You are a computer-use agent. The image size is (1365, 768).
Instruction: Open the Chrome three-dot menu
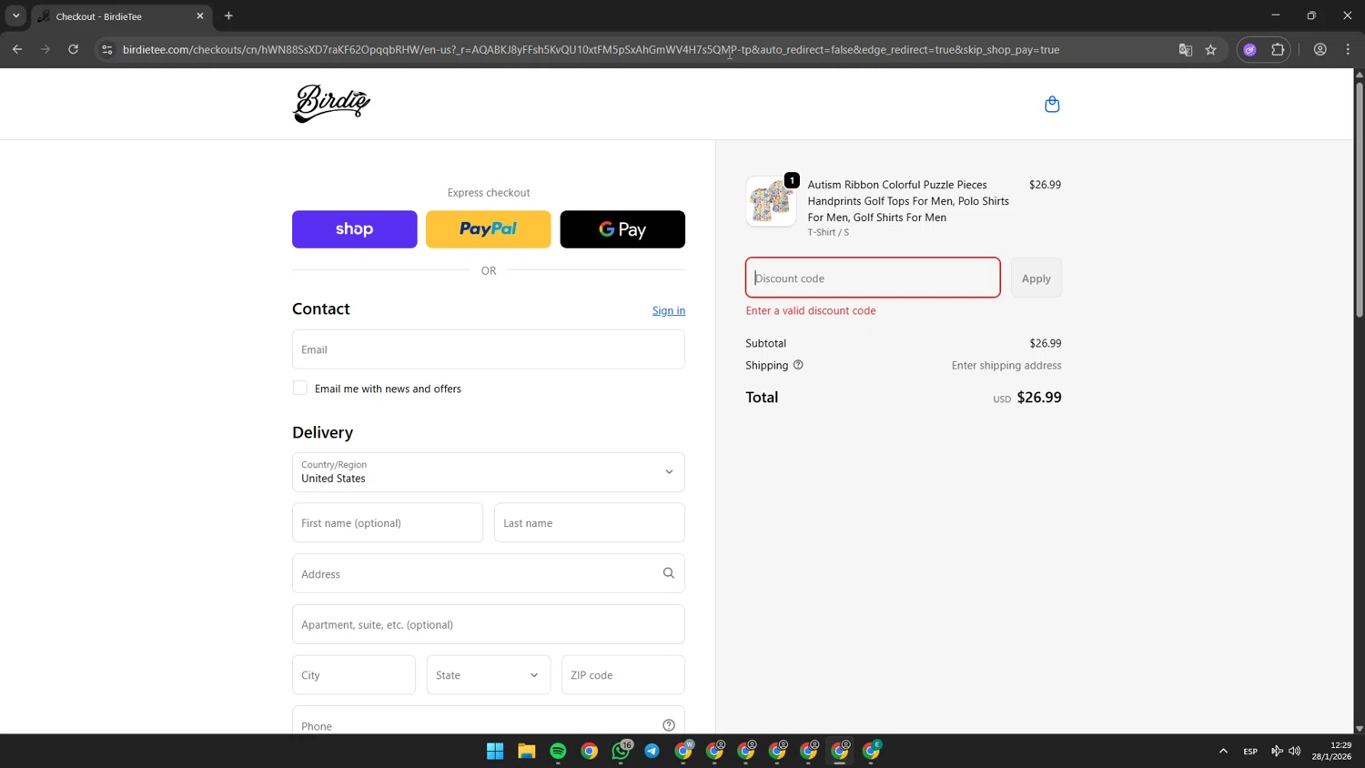pyautogui.click(x=1348, y=50)
